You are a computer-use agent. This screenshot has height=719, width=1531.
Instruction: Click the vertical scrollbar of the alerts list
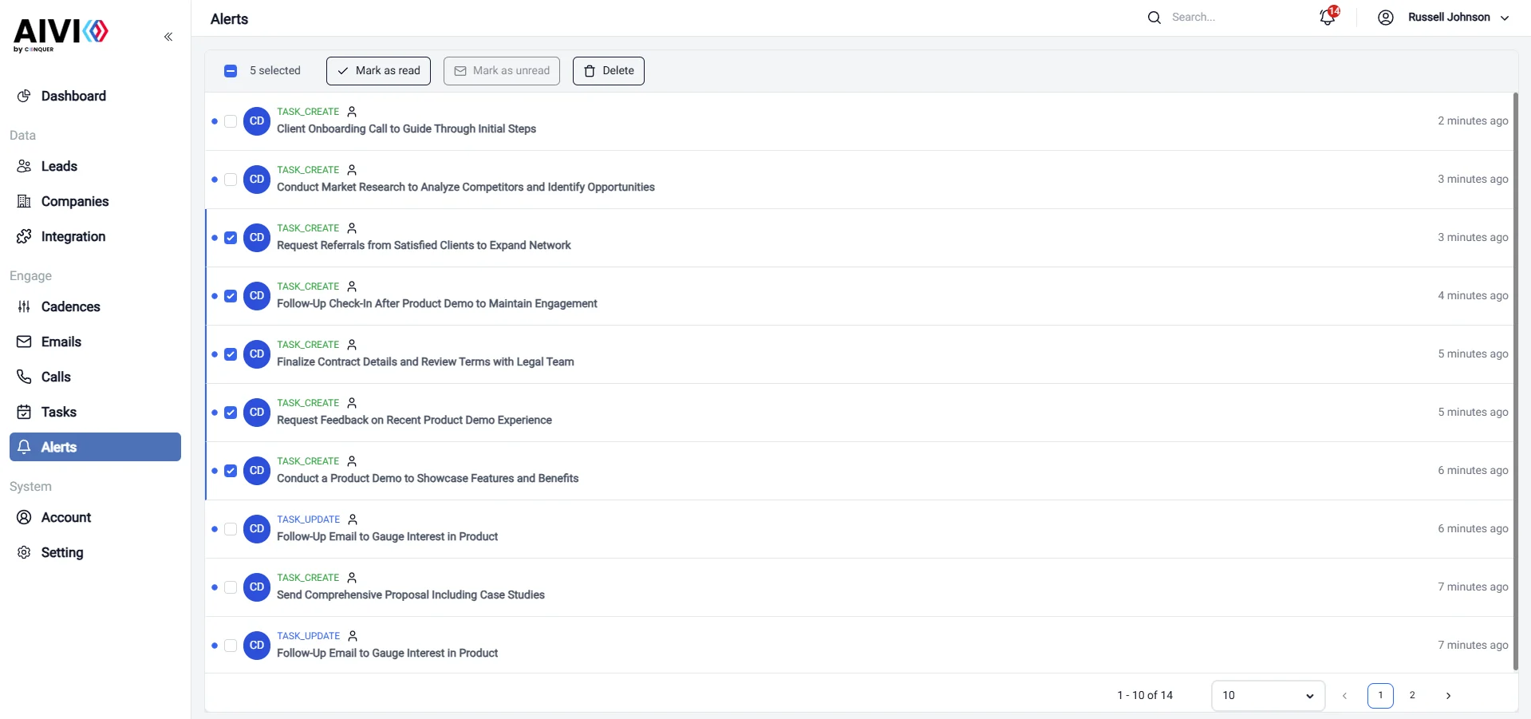[1516, 381]
